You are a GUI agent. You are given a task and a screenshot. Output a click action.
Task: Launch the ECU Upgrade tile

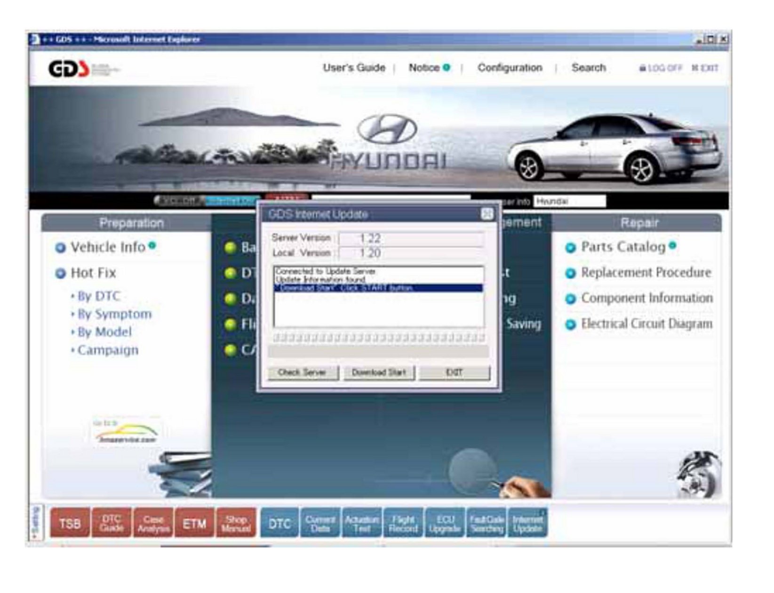(x=445, y=523)
